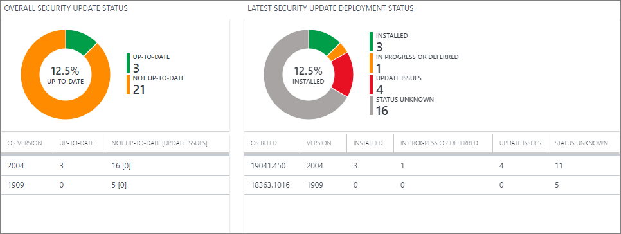Image resolution: width=621 pixels, height=234 pixels.
Task: Click the 12.5% INSTALLED donut center label
Action: pos(309,75)
